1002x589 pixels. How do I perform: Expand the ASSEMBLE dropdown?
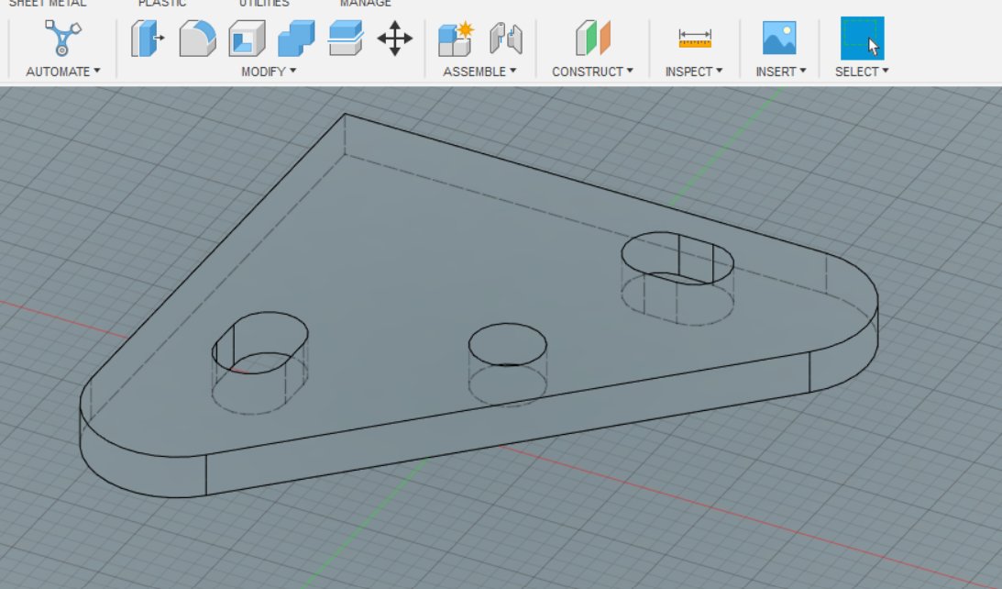click(479, 72)
